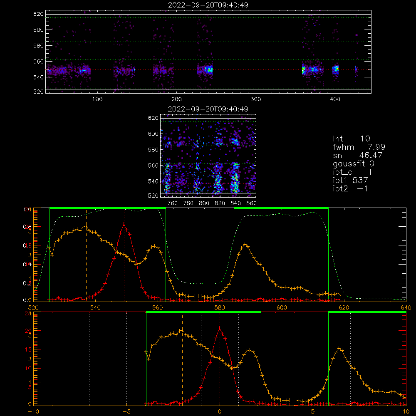Click the red dotted vertical line in upper profile plot
Image resolution: width=416 pixels, height=416 pixels.
(x=124, y=255)
